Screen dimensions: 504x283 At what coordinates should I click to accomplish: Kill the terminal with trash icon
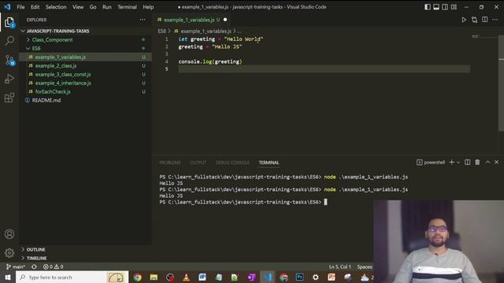(477, 163)
